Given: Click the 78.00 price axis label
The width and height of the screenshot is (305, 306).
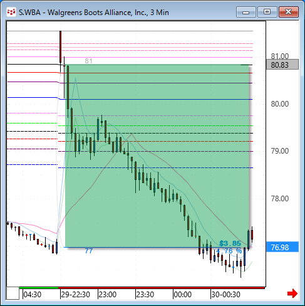Looking at the screenshot, I should 280,198.
